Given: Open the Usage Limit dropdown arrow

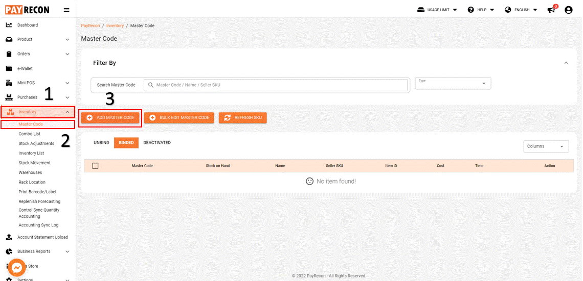Looking at the screenshot, I should pos(455,10).
